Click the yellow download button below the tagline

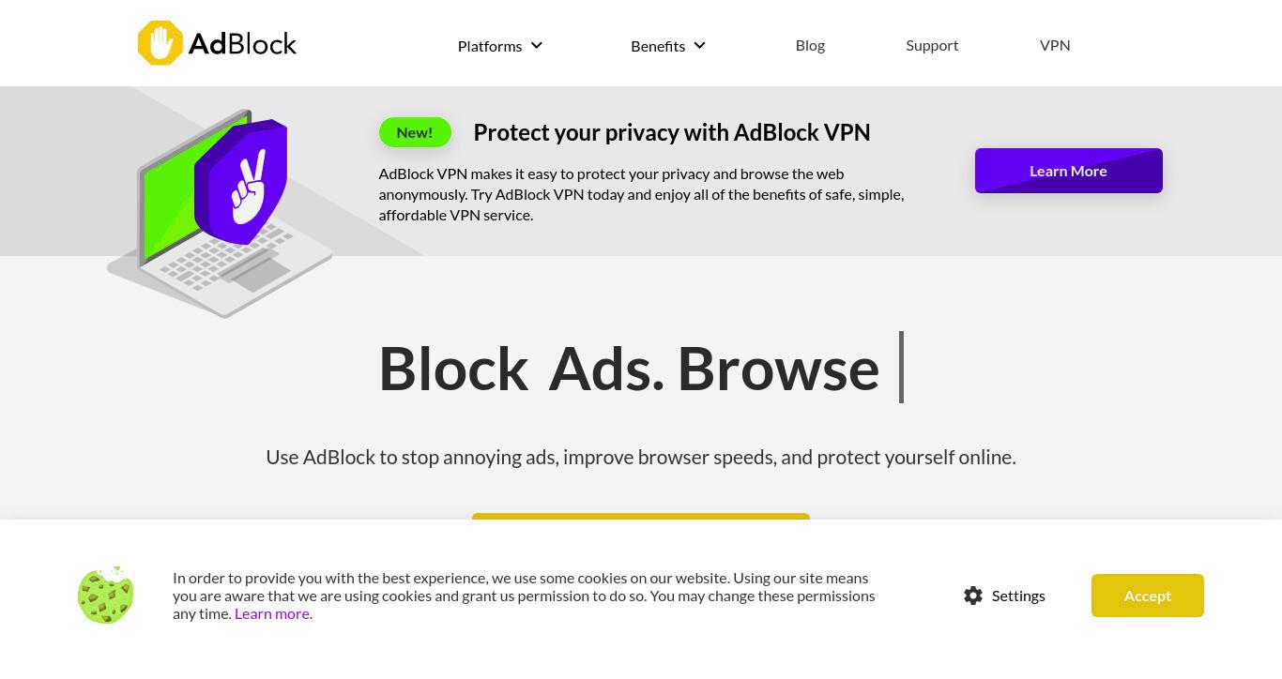pyautogui.click(x=641, y=517)
